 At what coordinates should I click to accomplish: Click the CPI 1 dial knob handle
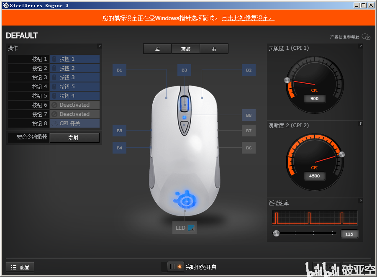click(x=287, y=80)
